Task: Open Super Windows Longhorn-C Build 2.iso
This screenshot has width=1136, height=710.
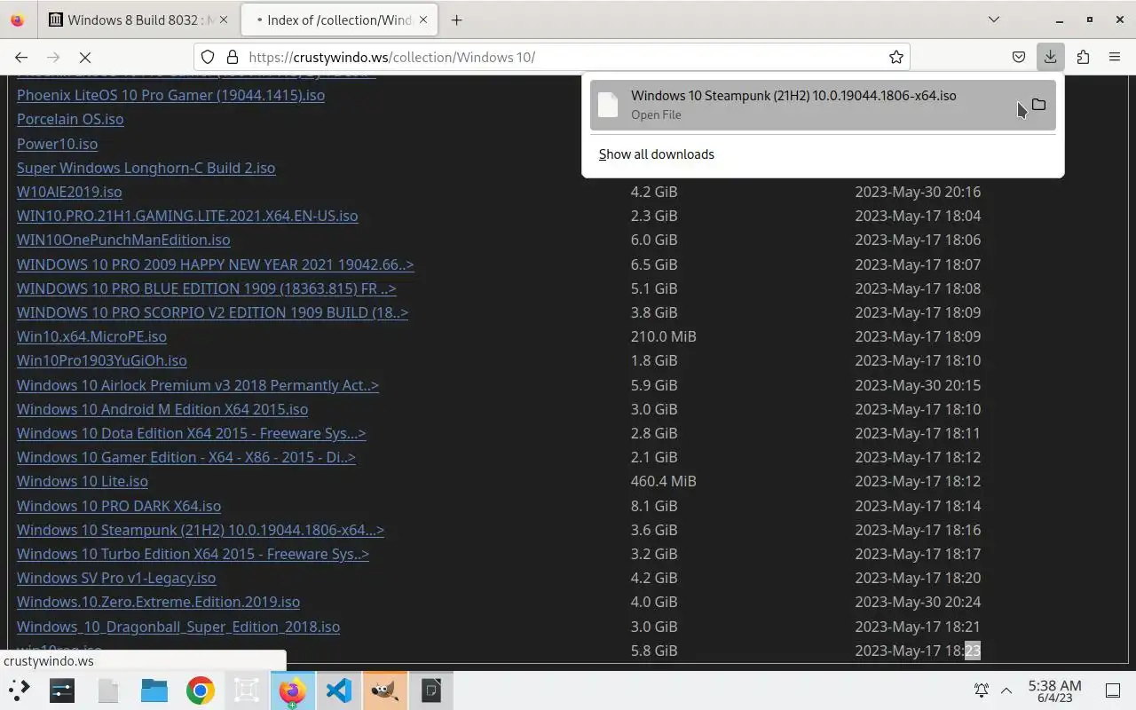Action: click(146, 168)
